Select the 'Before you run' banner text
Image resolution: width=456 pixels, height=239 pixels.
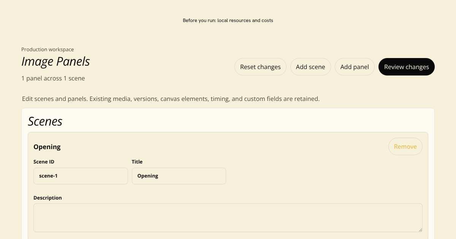pos(228,20)
